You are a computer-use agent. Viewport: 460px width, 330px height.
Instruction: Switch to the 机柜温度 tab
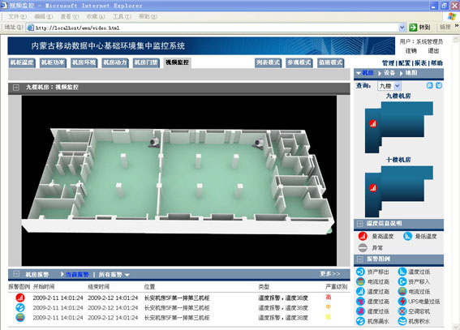click(x=22, y=62)
